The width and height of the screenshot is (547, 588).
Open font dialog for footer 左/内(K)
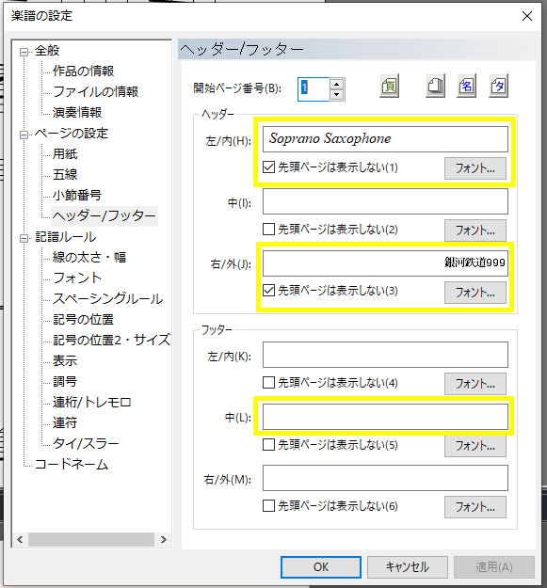click(475, 384)
